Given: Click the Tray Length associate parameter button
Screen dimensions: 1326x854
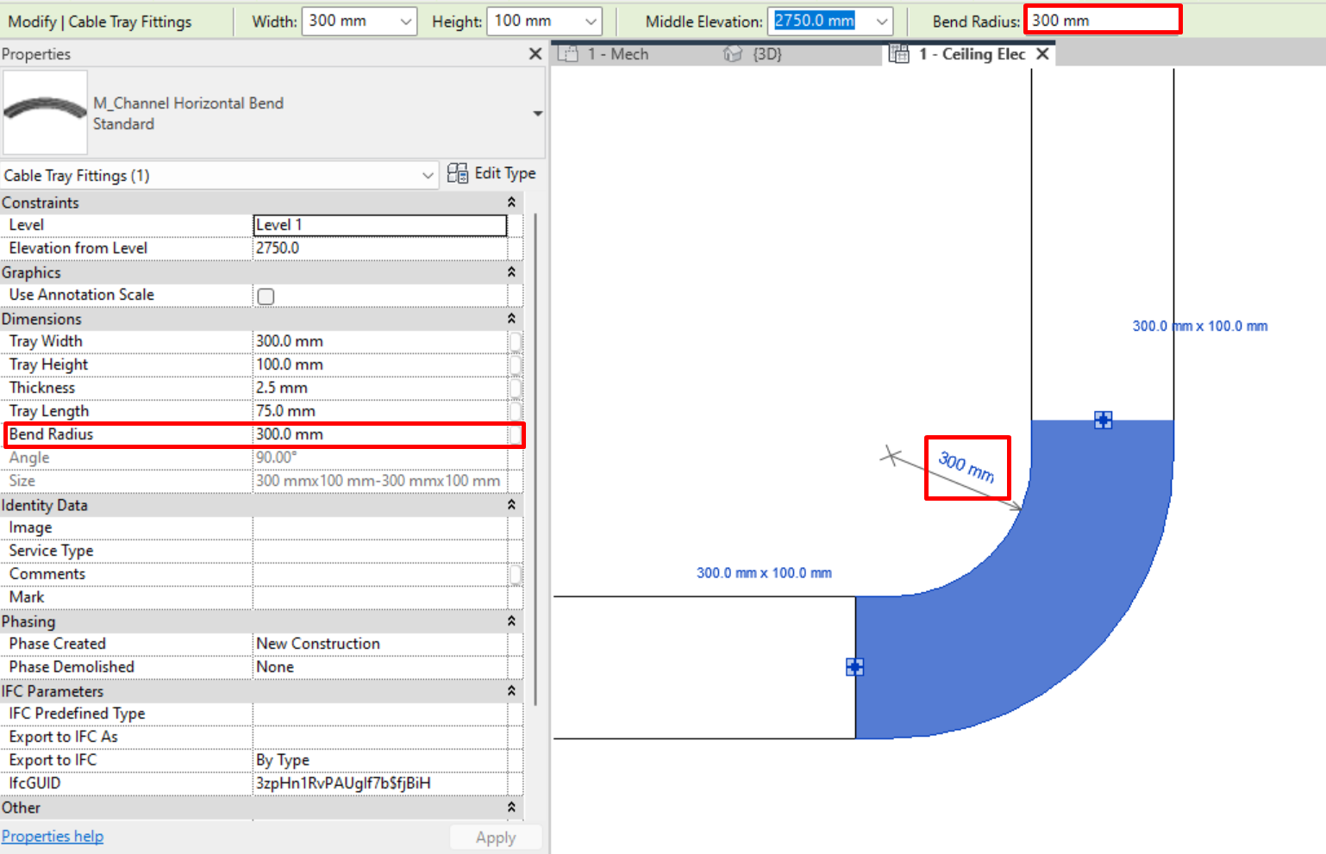Looking at the screenshot, I should (x=516, y=411).
